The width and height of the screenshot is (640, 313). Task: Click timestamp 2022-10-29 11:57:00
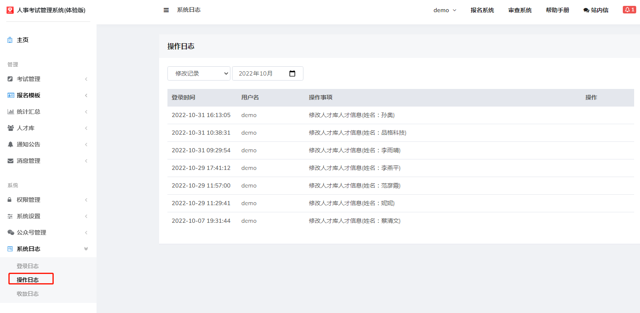pyautogui.click(x=201, y=185)
